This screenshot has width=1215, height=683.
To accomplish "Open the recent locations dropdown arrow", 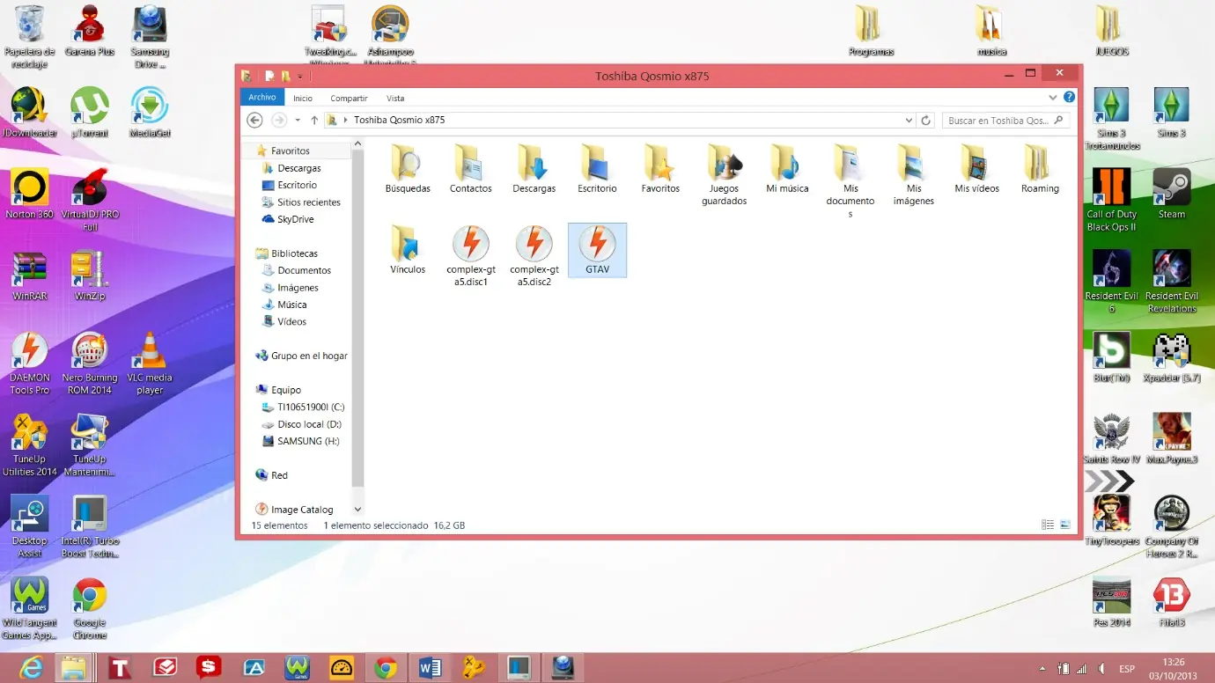I will pos(298,120).
